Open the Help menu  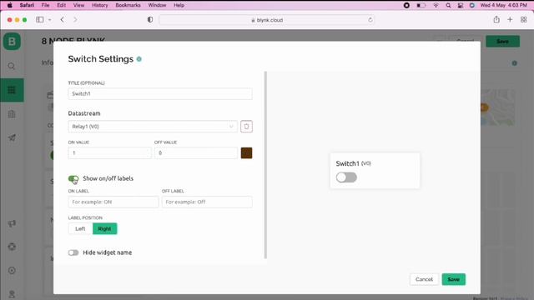click(179, 5)
